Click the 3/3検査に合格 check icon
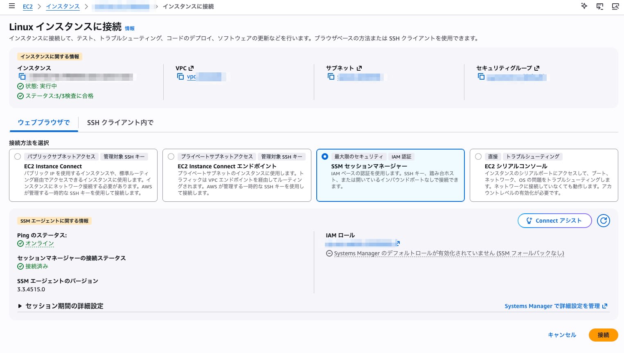Image resolution: width=624 pixels, height=353 pixels. 20,96
